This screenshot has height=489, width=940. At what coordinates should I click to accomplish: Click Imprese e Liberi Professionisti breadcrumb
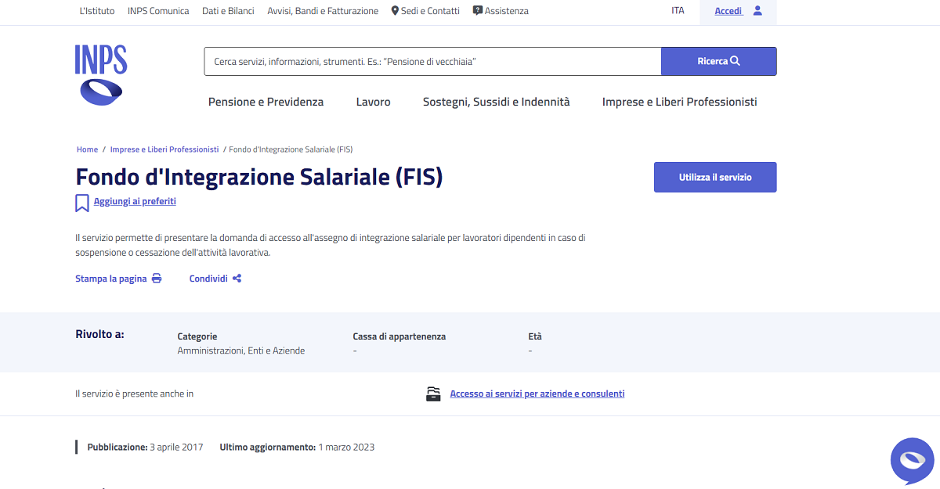point(164,149)
